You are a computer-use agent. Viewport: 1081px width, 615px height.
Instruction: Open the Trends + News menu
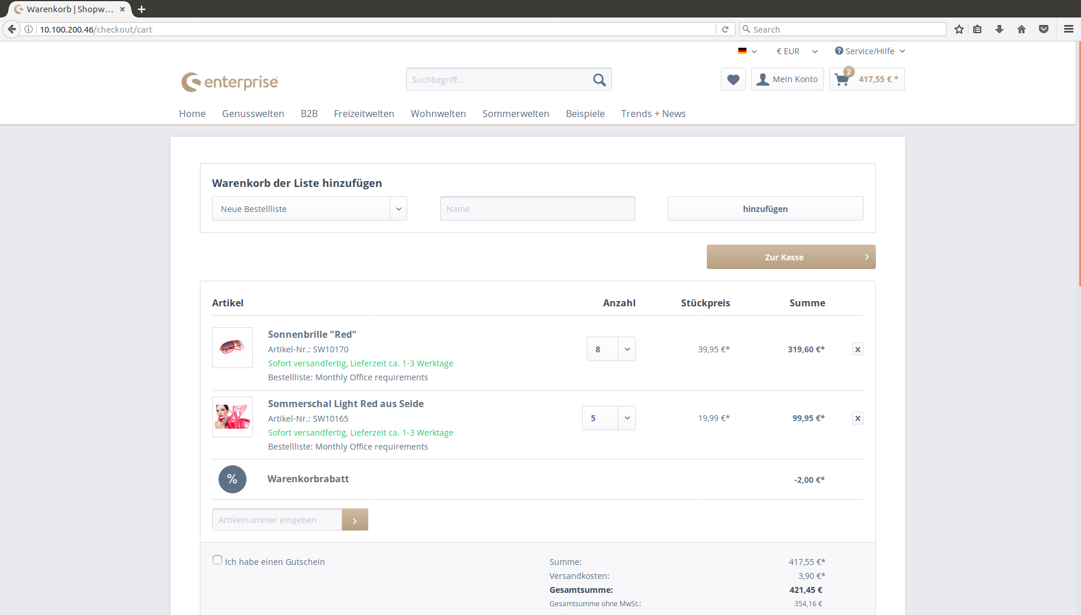[653, 114]
